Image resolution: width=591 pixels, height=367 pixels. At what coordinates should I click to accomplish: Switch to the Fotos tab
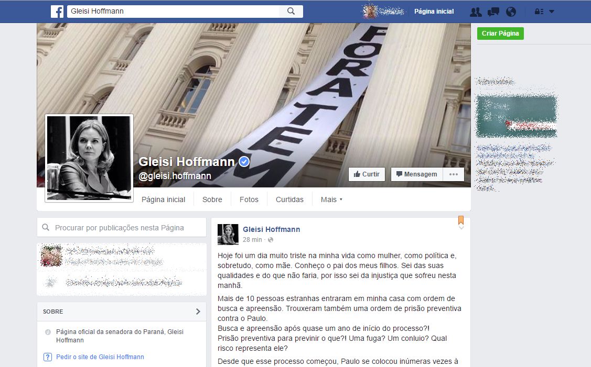[249, 199]
